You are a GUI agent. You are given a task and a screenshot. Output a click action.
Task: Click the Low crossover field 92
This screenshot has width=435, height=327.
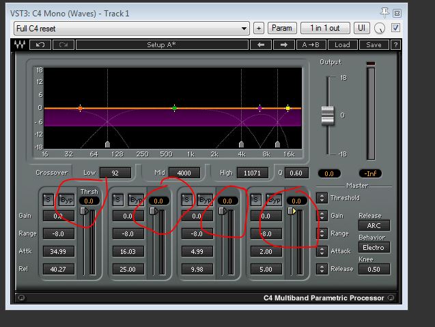(115, 173)
